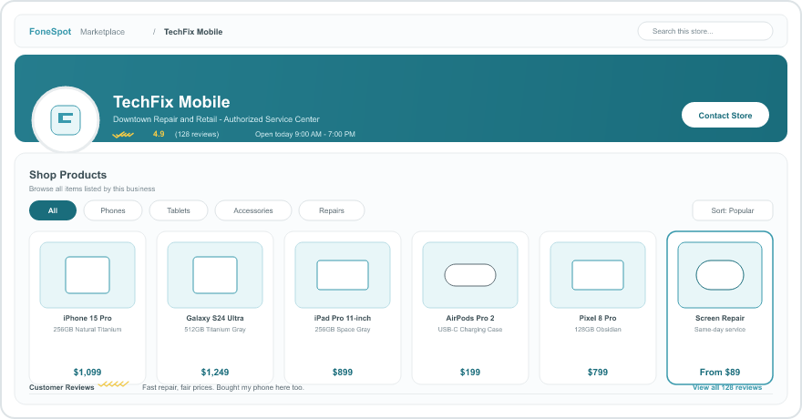Click the 512GB Titanium Gray description
This screenshot has height=419, width=802.
pos(215,330)
